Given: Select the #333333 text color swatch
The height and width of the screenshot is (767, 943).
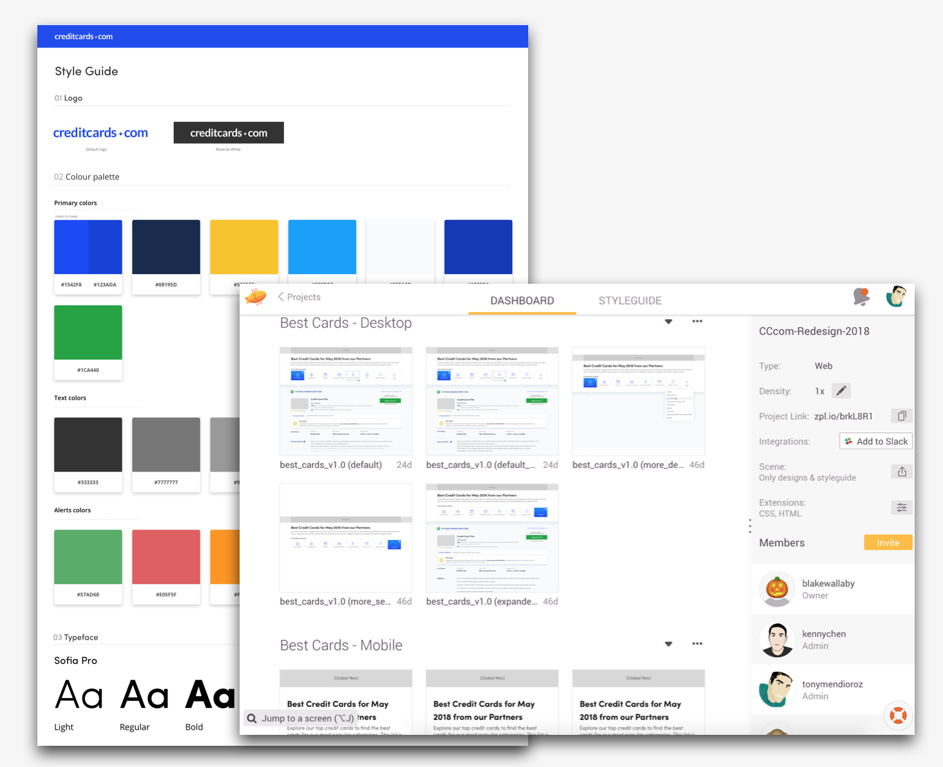Looking at the screenshot, I should [88, 445].
